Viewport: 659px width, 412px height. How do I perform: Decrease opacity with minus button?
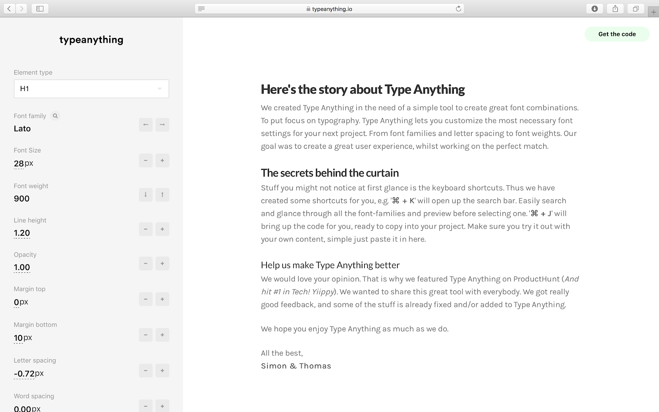(146, 263)
